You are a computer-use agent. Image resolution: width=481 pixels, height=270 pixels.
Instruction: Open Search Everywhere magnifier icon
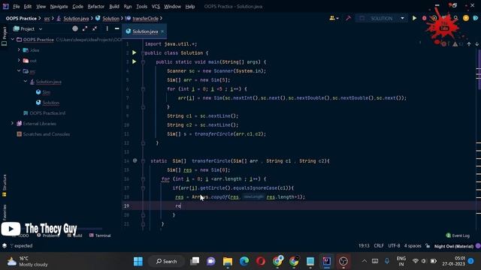pos(456,18)
